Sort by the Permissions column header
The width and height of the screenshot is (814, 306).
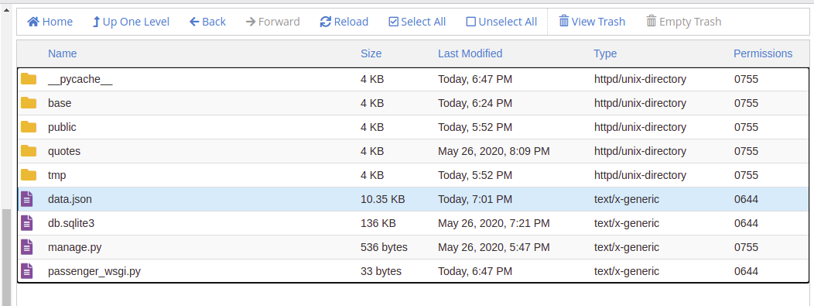coord(763,53)
